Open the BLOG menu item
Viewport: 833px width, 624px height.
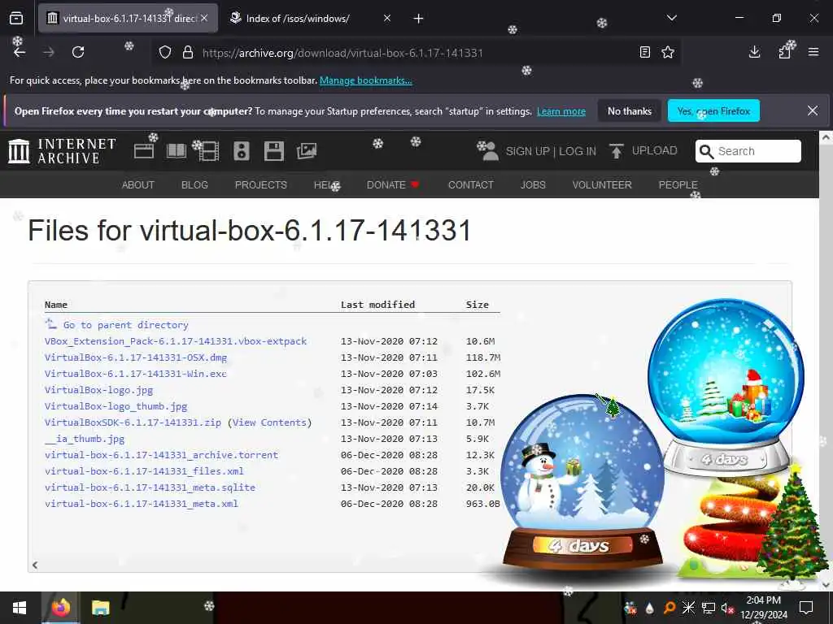pyautogui.click(x=194, y=184)
